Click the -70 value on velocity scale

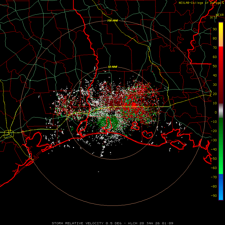click(x=214, y=177)
